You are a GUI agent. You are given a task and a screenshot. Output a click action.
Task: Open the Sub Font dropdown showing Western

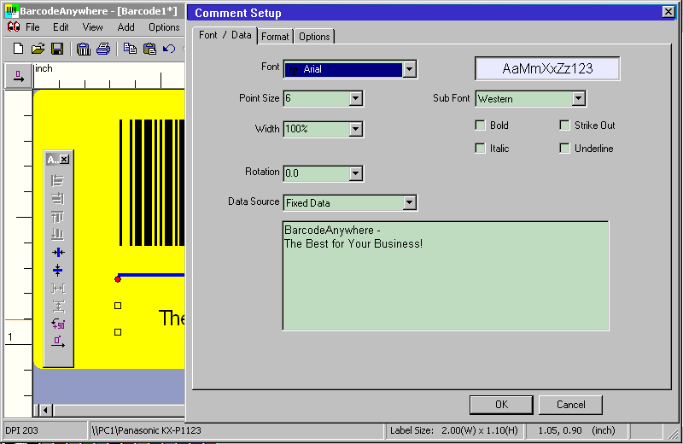click(x=578, y=99)
